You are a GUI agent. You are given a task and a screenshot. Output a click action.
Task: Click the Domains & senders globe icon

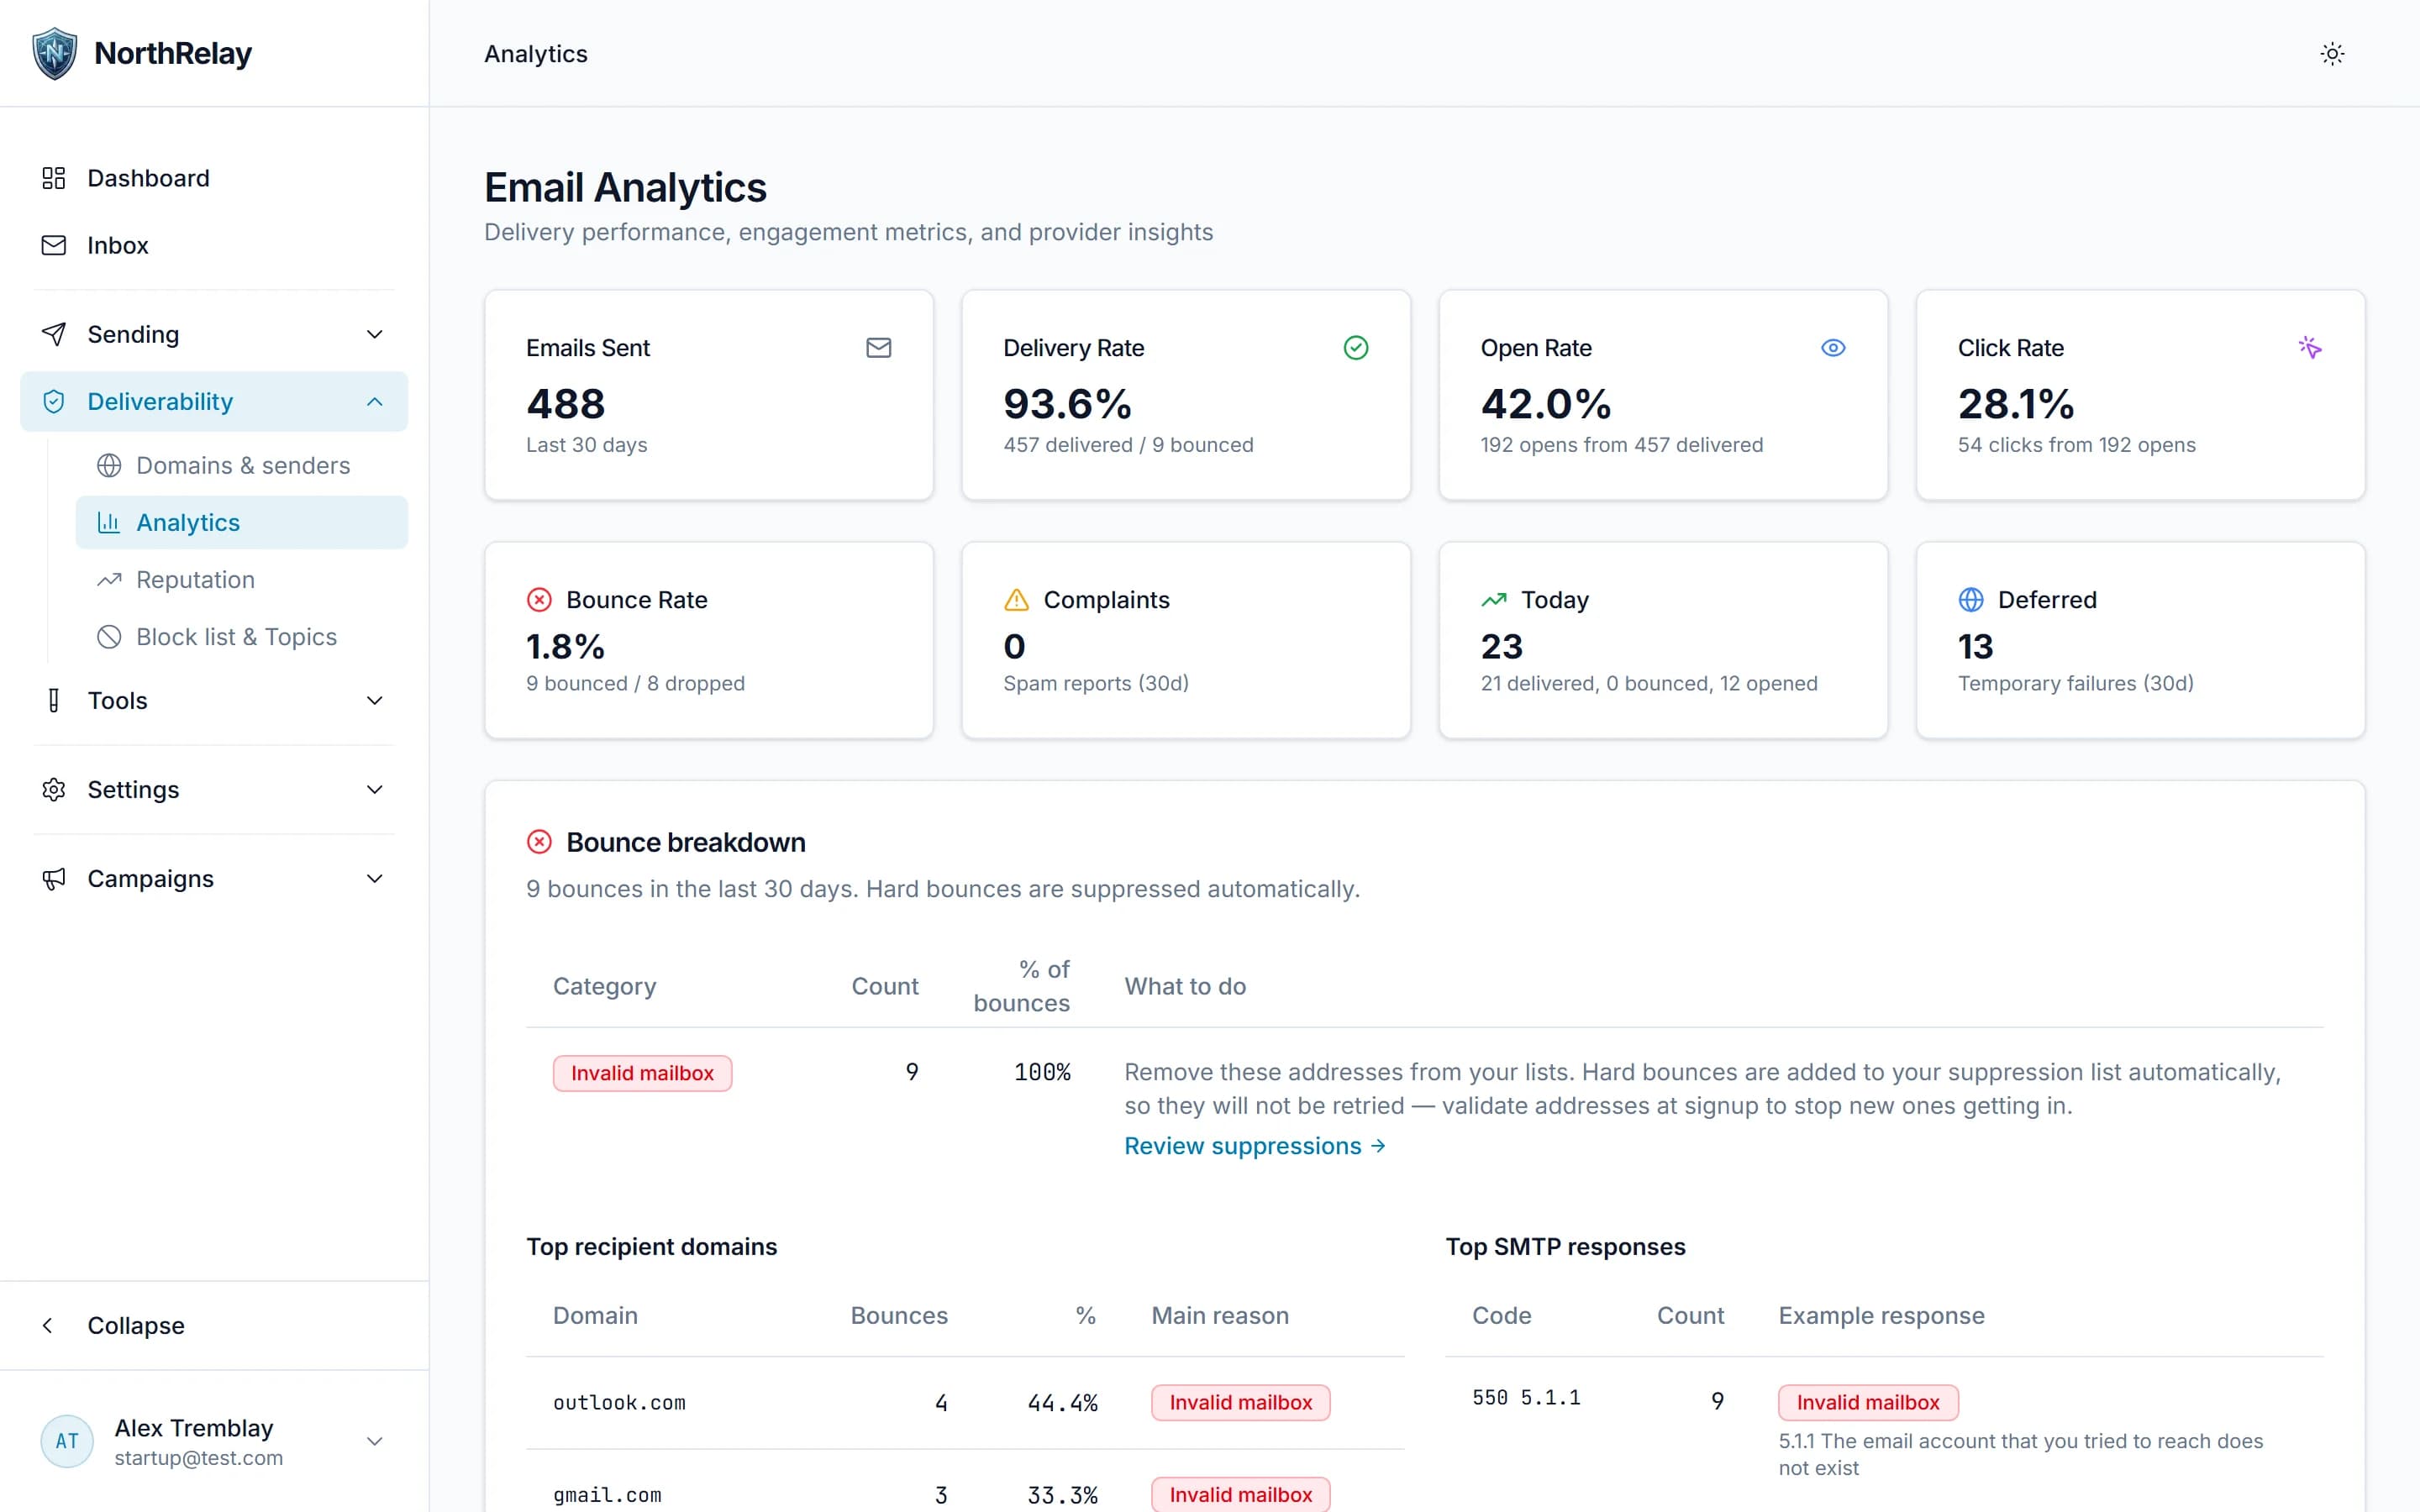109,465
